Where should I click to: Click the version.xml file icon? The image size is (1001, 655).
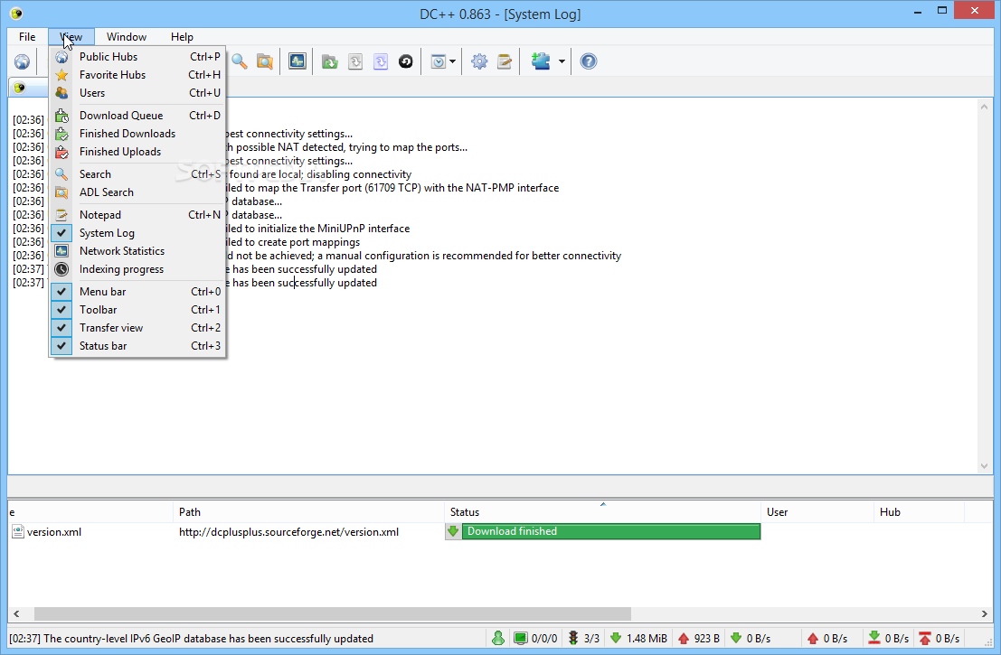18,532
